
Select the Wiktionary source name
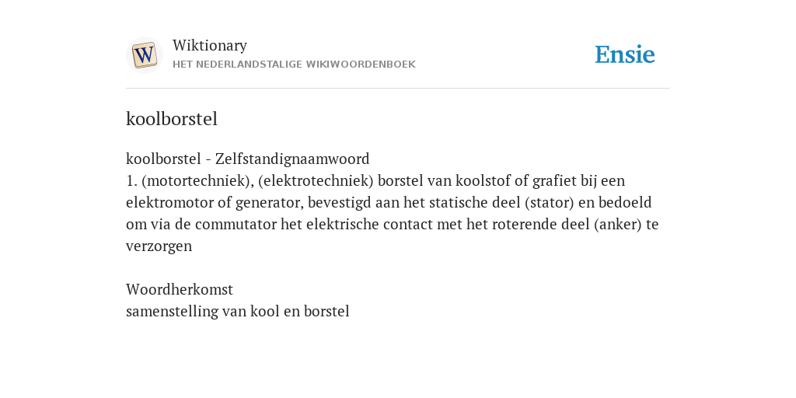[x=210, y=45]
